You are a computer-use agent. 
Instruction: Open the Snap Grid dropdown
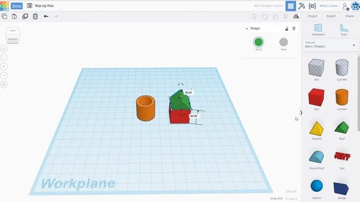click(x=291, y=199)
